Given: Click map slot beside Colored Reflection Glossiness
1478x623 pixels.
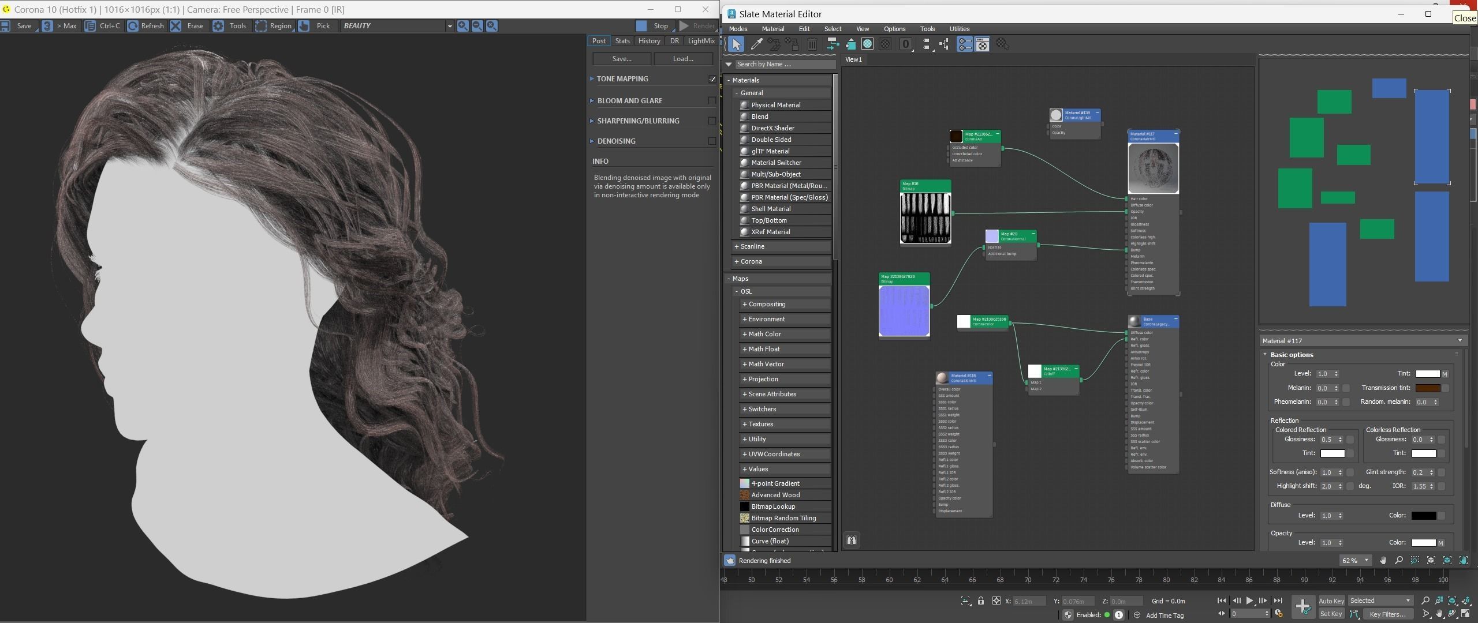Looking at the screenshot, I should click(1350, 440).
